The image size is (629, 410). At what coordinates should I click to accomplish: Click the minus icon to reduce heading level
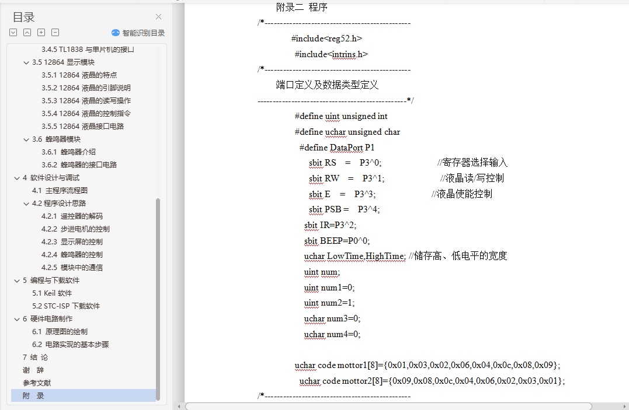(x=55, y=33)
